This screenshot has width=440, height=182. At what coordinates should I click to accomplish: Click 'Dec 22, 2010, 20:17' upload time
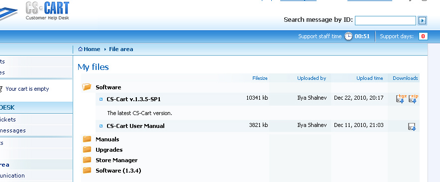coord(359,98)
